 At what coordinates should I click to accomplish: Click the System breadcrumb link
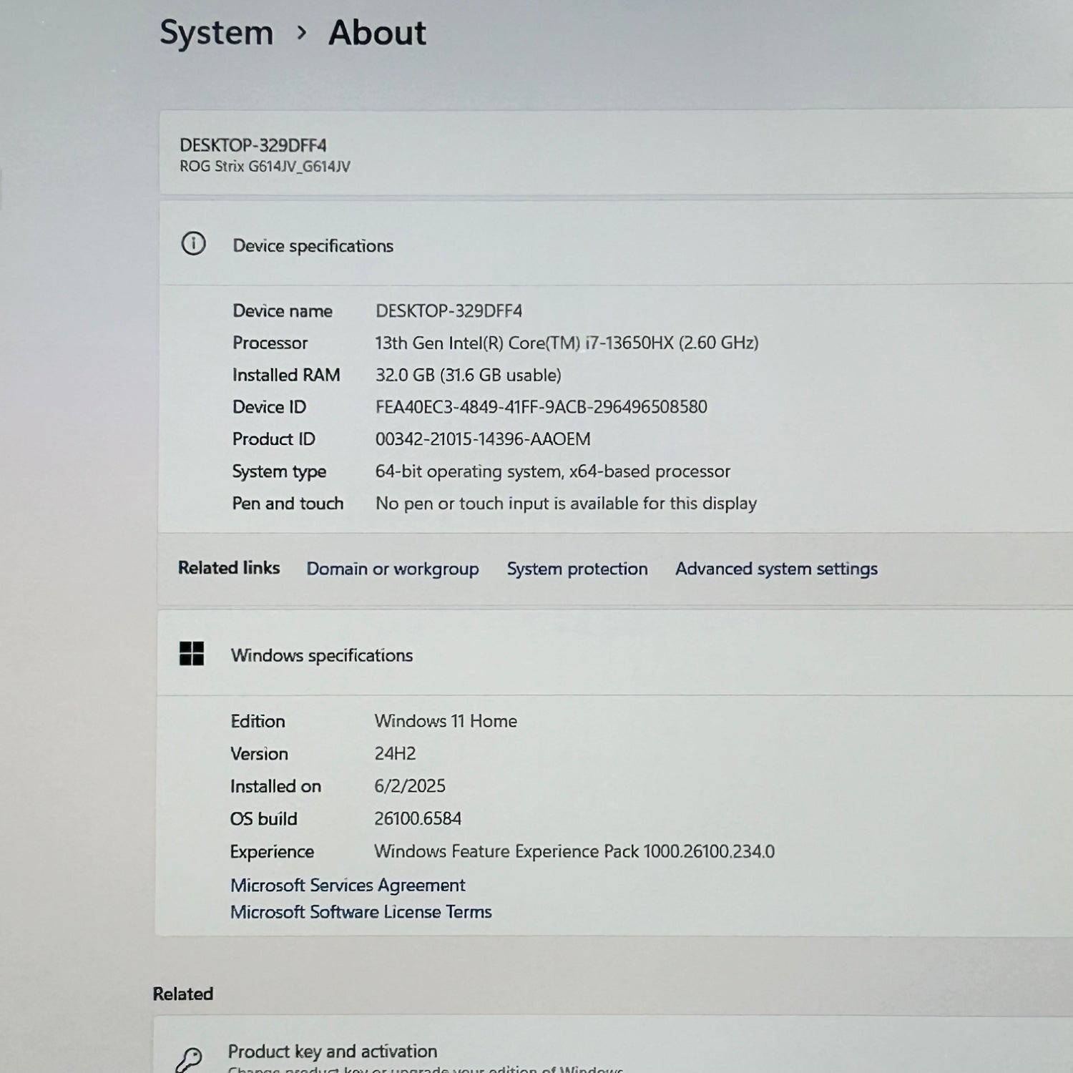pyautogui.click(x=216, y=34)
